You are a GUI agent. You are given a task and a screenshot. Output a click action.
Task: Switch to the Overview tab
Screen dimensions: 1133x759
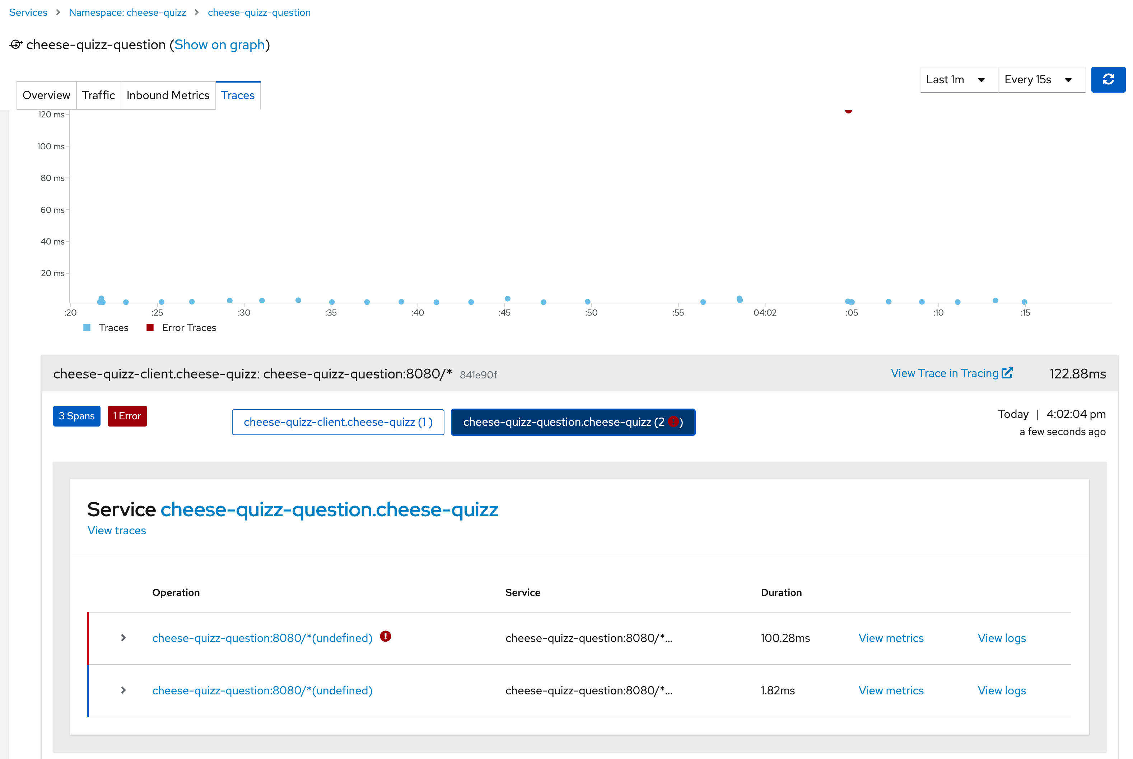tap(46, 96)
